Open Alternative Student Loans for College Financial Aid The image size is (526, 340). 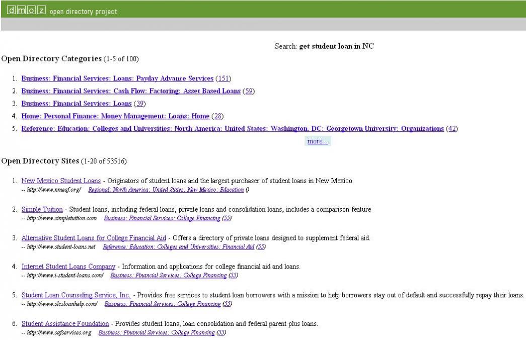pyautogui.click(x=94, y=238)
